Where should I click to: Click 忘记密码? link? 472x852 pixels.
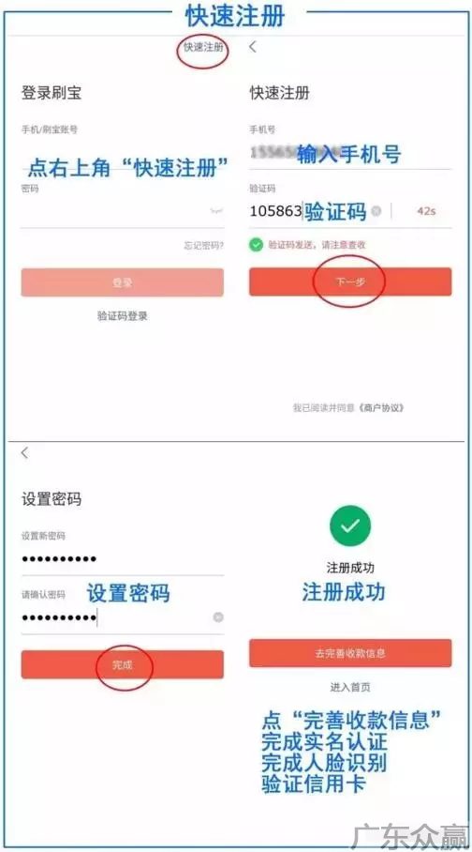(x=203, y=246)
